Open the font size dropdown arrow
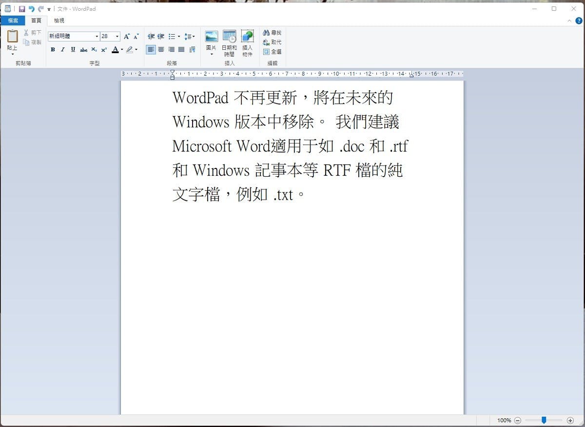Viewport: 585px width, 427px height. tap(117, 37)
